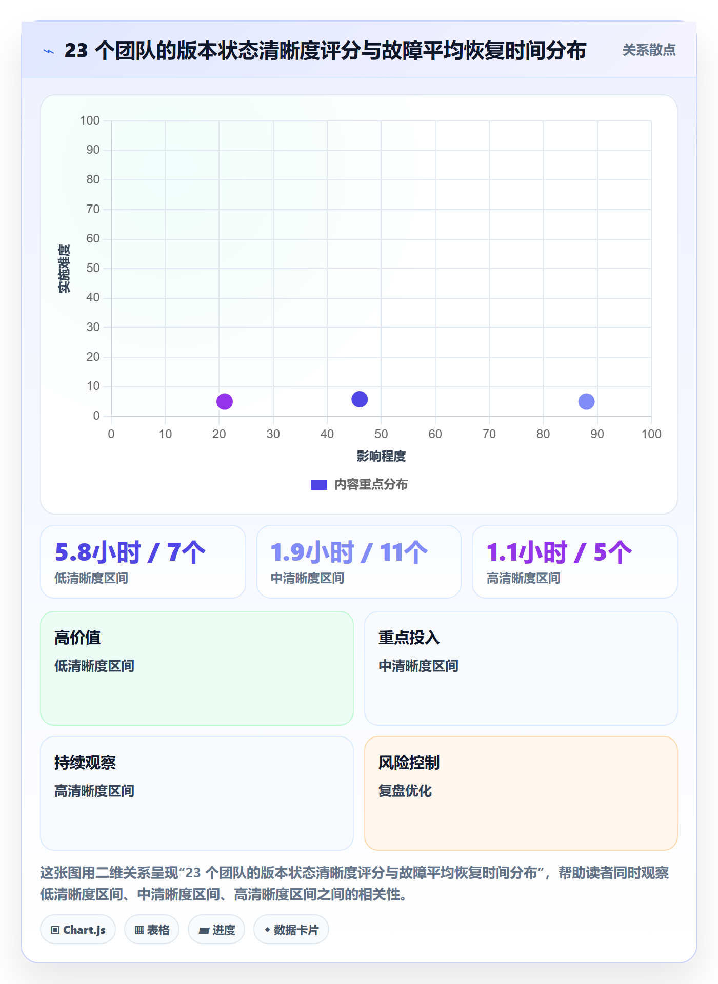Select the "1.1小时 / 5个" stat value
Screen dimensions: 718x984
(x=559, y=552)
